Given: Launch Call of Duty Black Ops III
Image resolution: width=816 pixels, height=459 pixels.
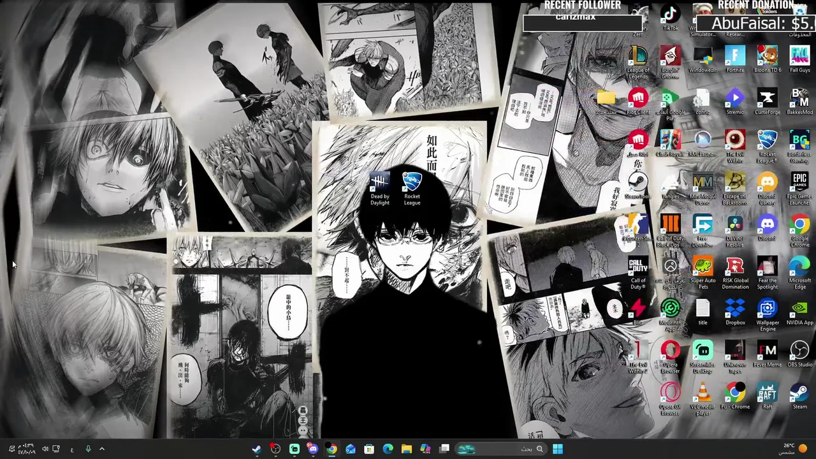Looking at the screenshot, I should [x=670, y=231].
